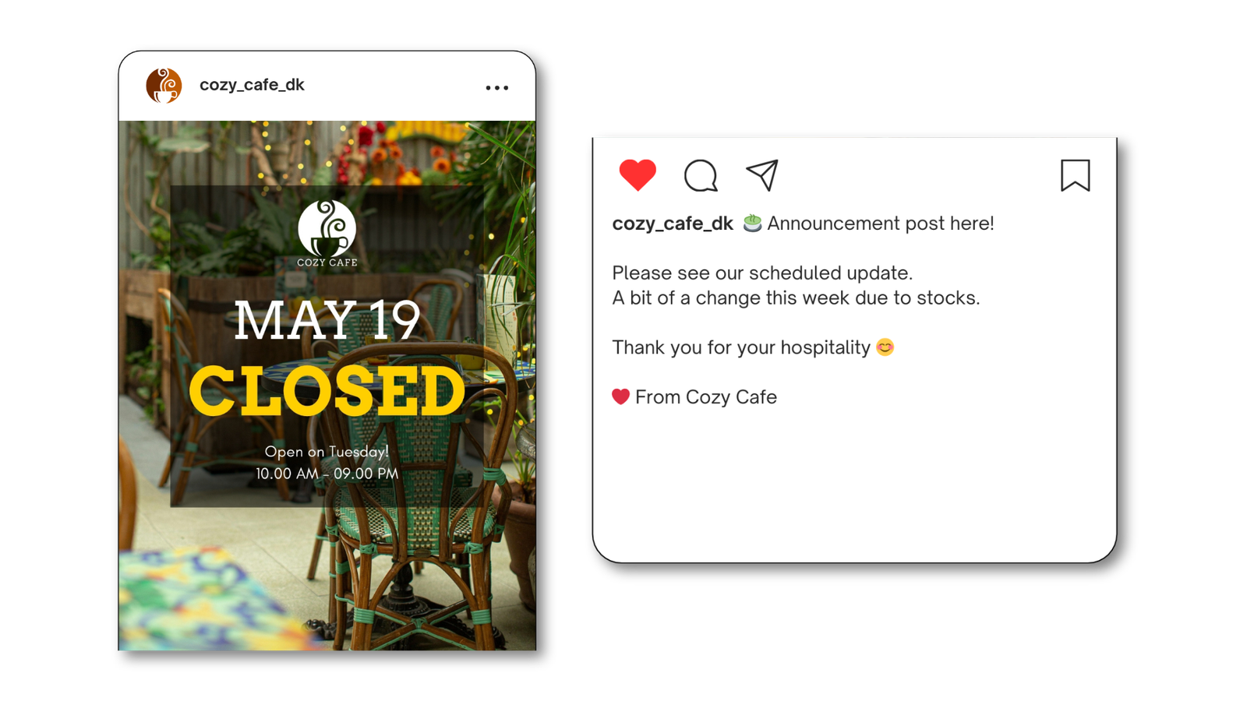This screenshot has height=701, width=1247.
Task: Click the Open on Tuesday! line
Action: [x=327, y=452]
